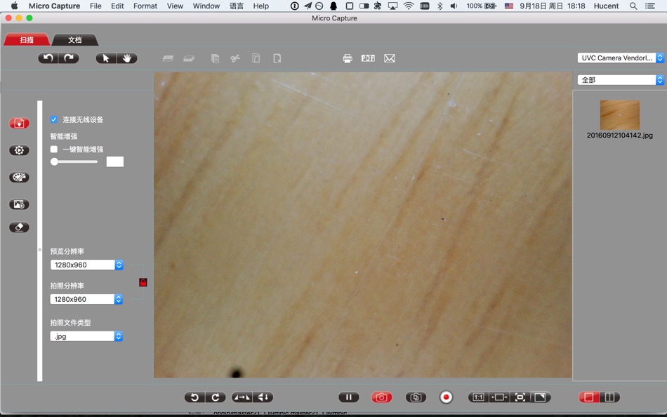Select the wireless device icon at sidebar top
The width and height of the screenshot is (667, 417).
(19, 123)
